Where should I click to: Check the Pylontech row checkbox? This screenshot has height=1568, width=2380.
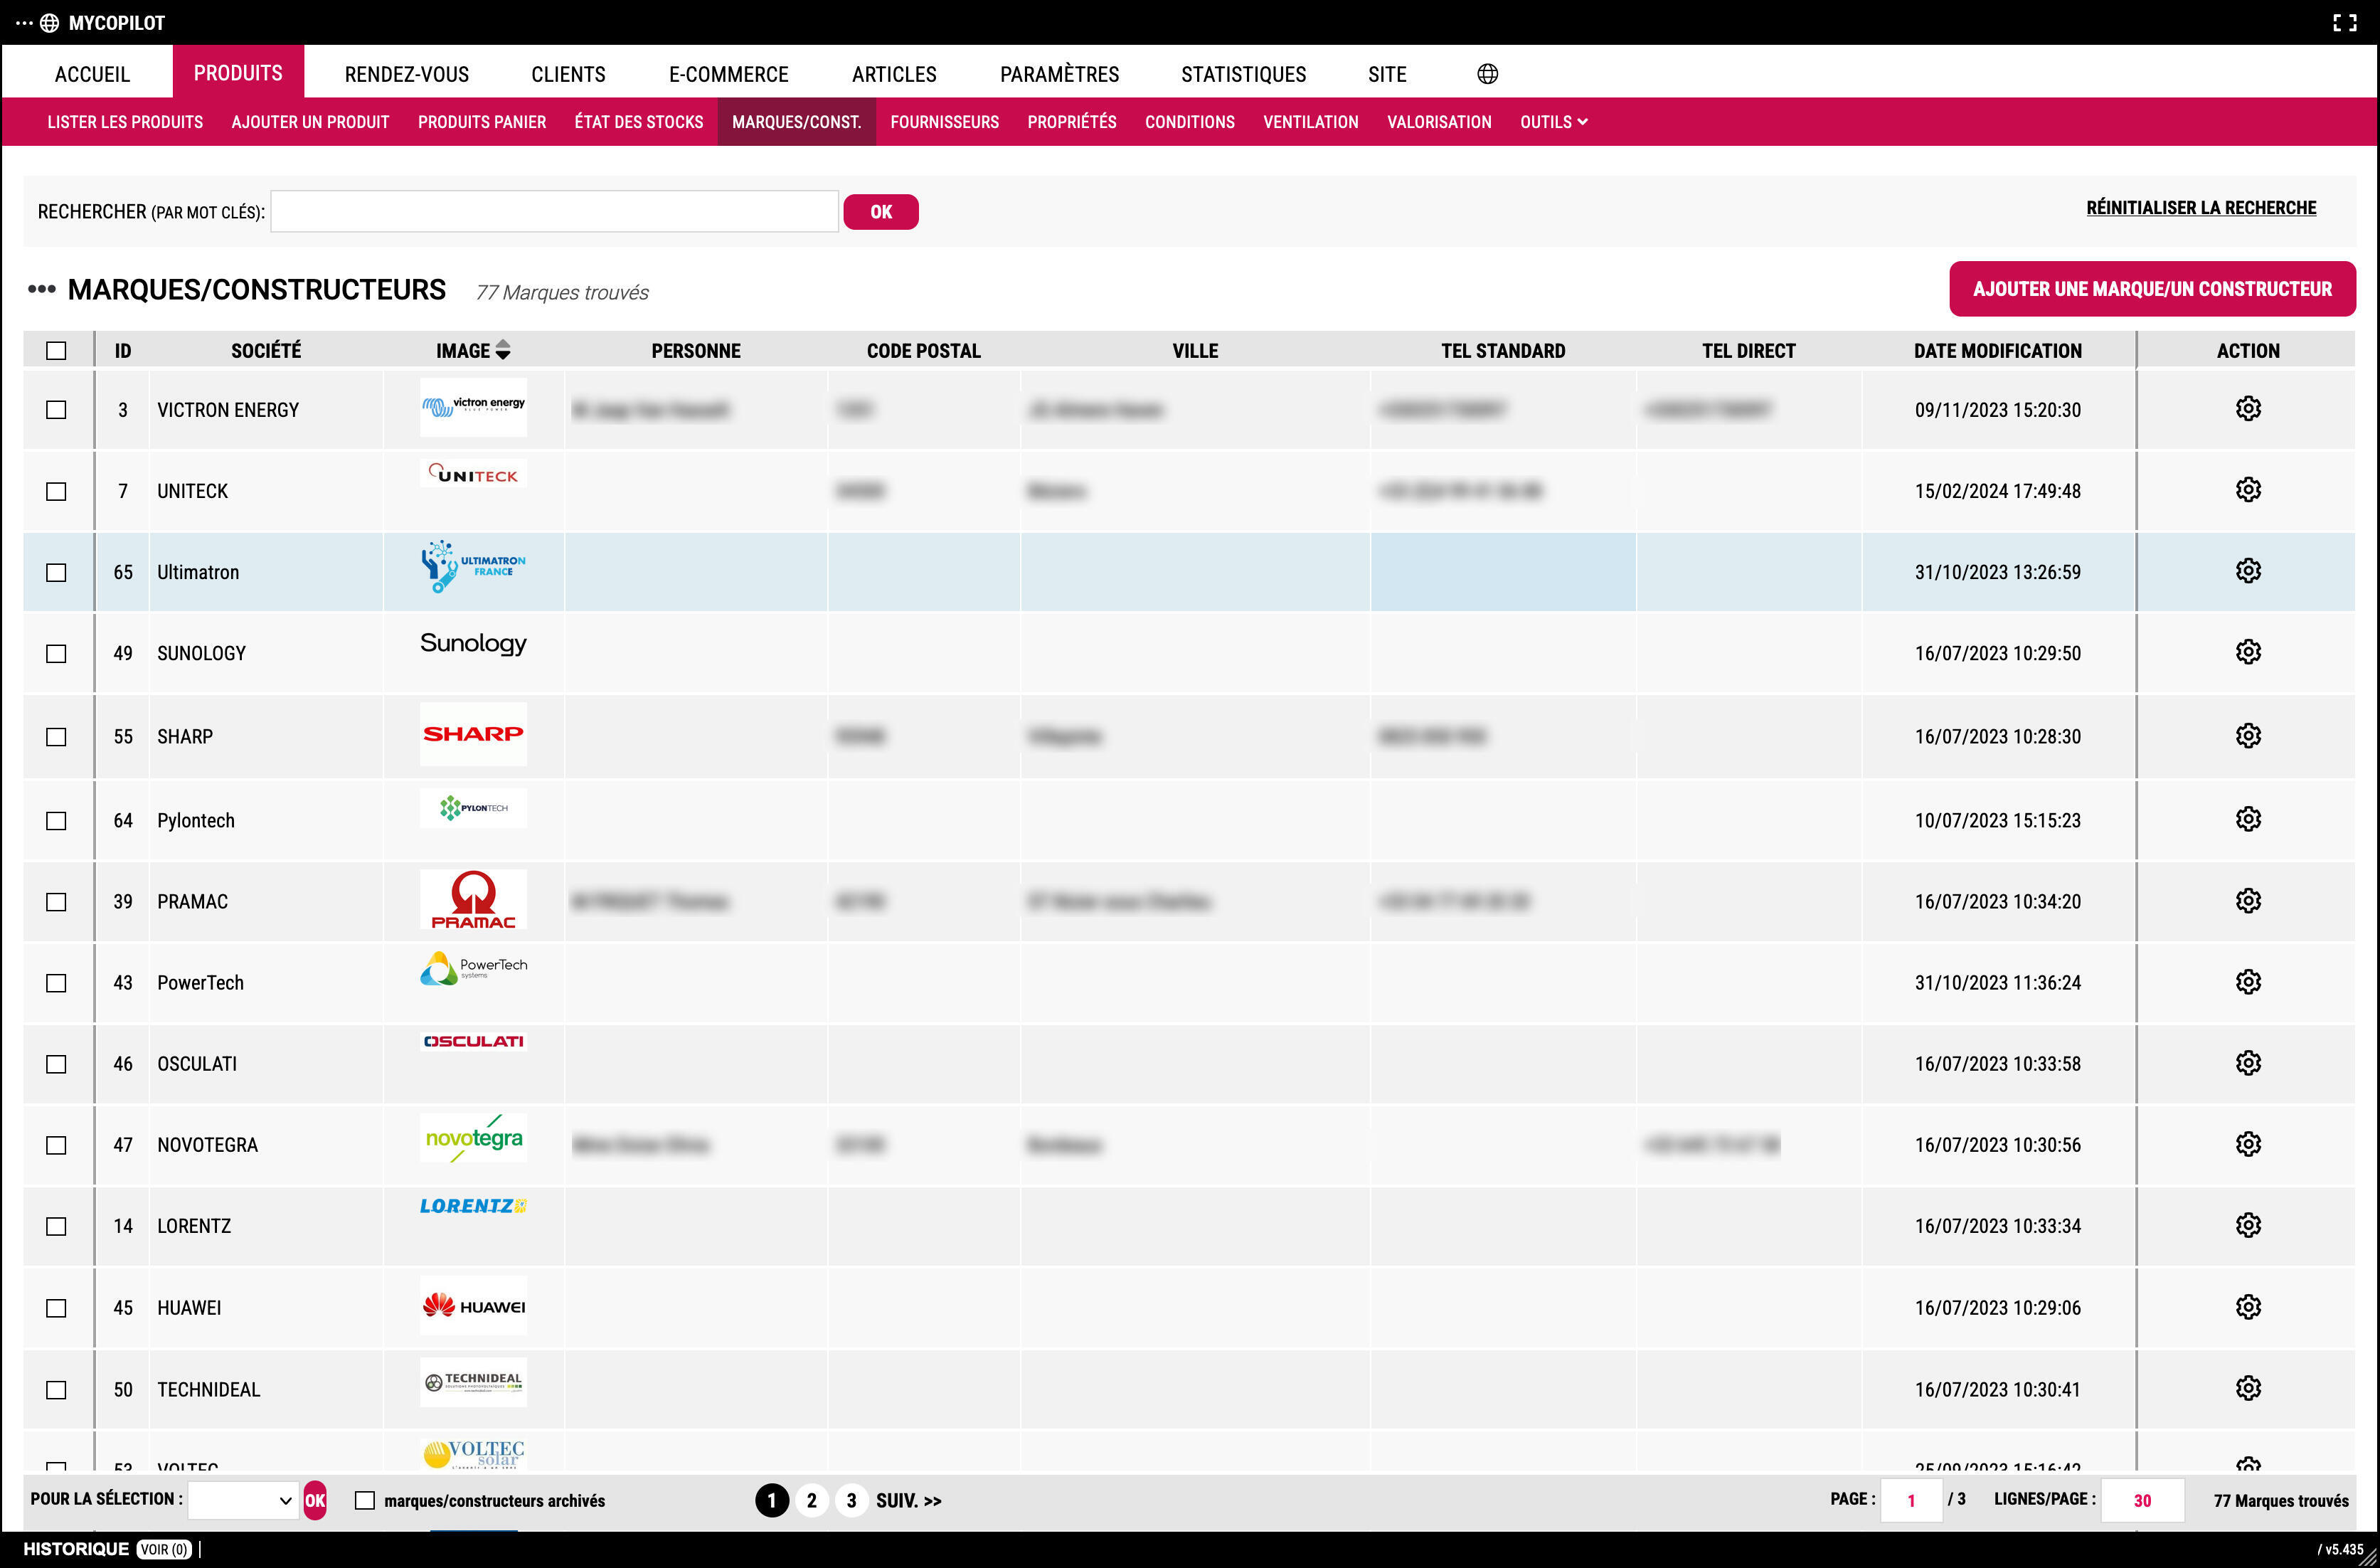click(x=56, y=820)
